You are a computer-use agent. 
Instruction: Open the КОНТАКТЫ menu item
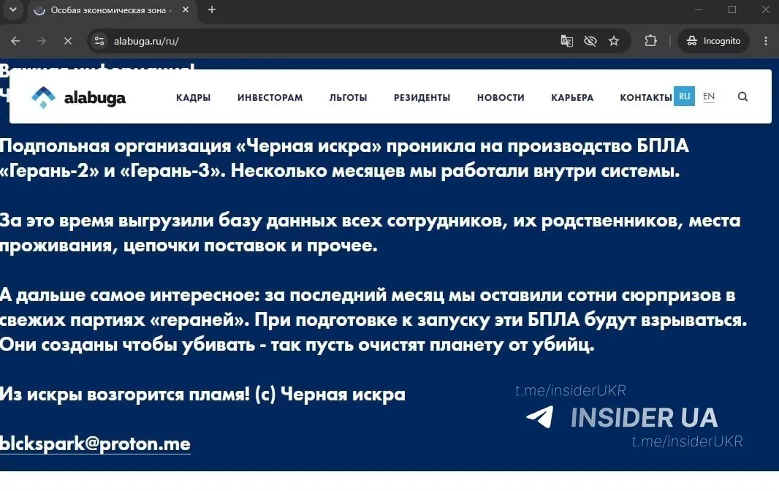[646, 97]
